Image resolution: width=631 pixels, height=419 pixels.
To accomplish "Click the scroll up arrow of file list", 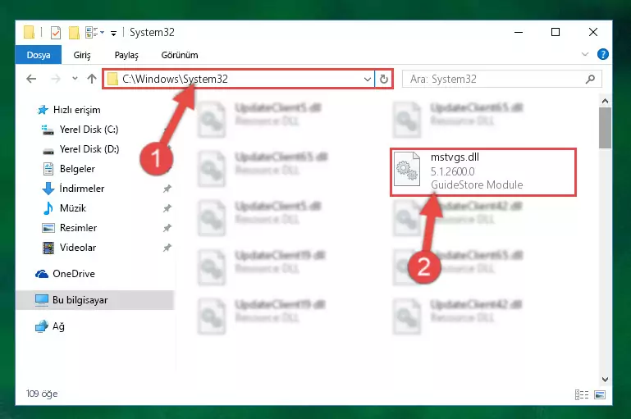I will (x=605, y=101).
